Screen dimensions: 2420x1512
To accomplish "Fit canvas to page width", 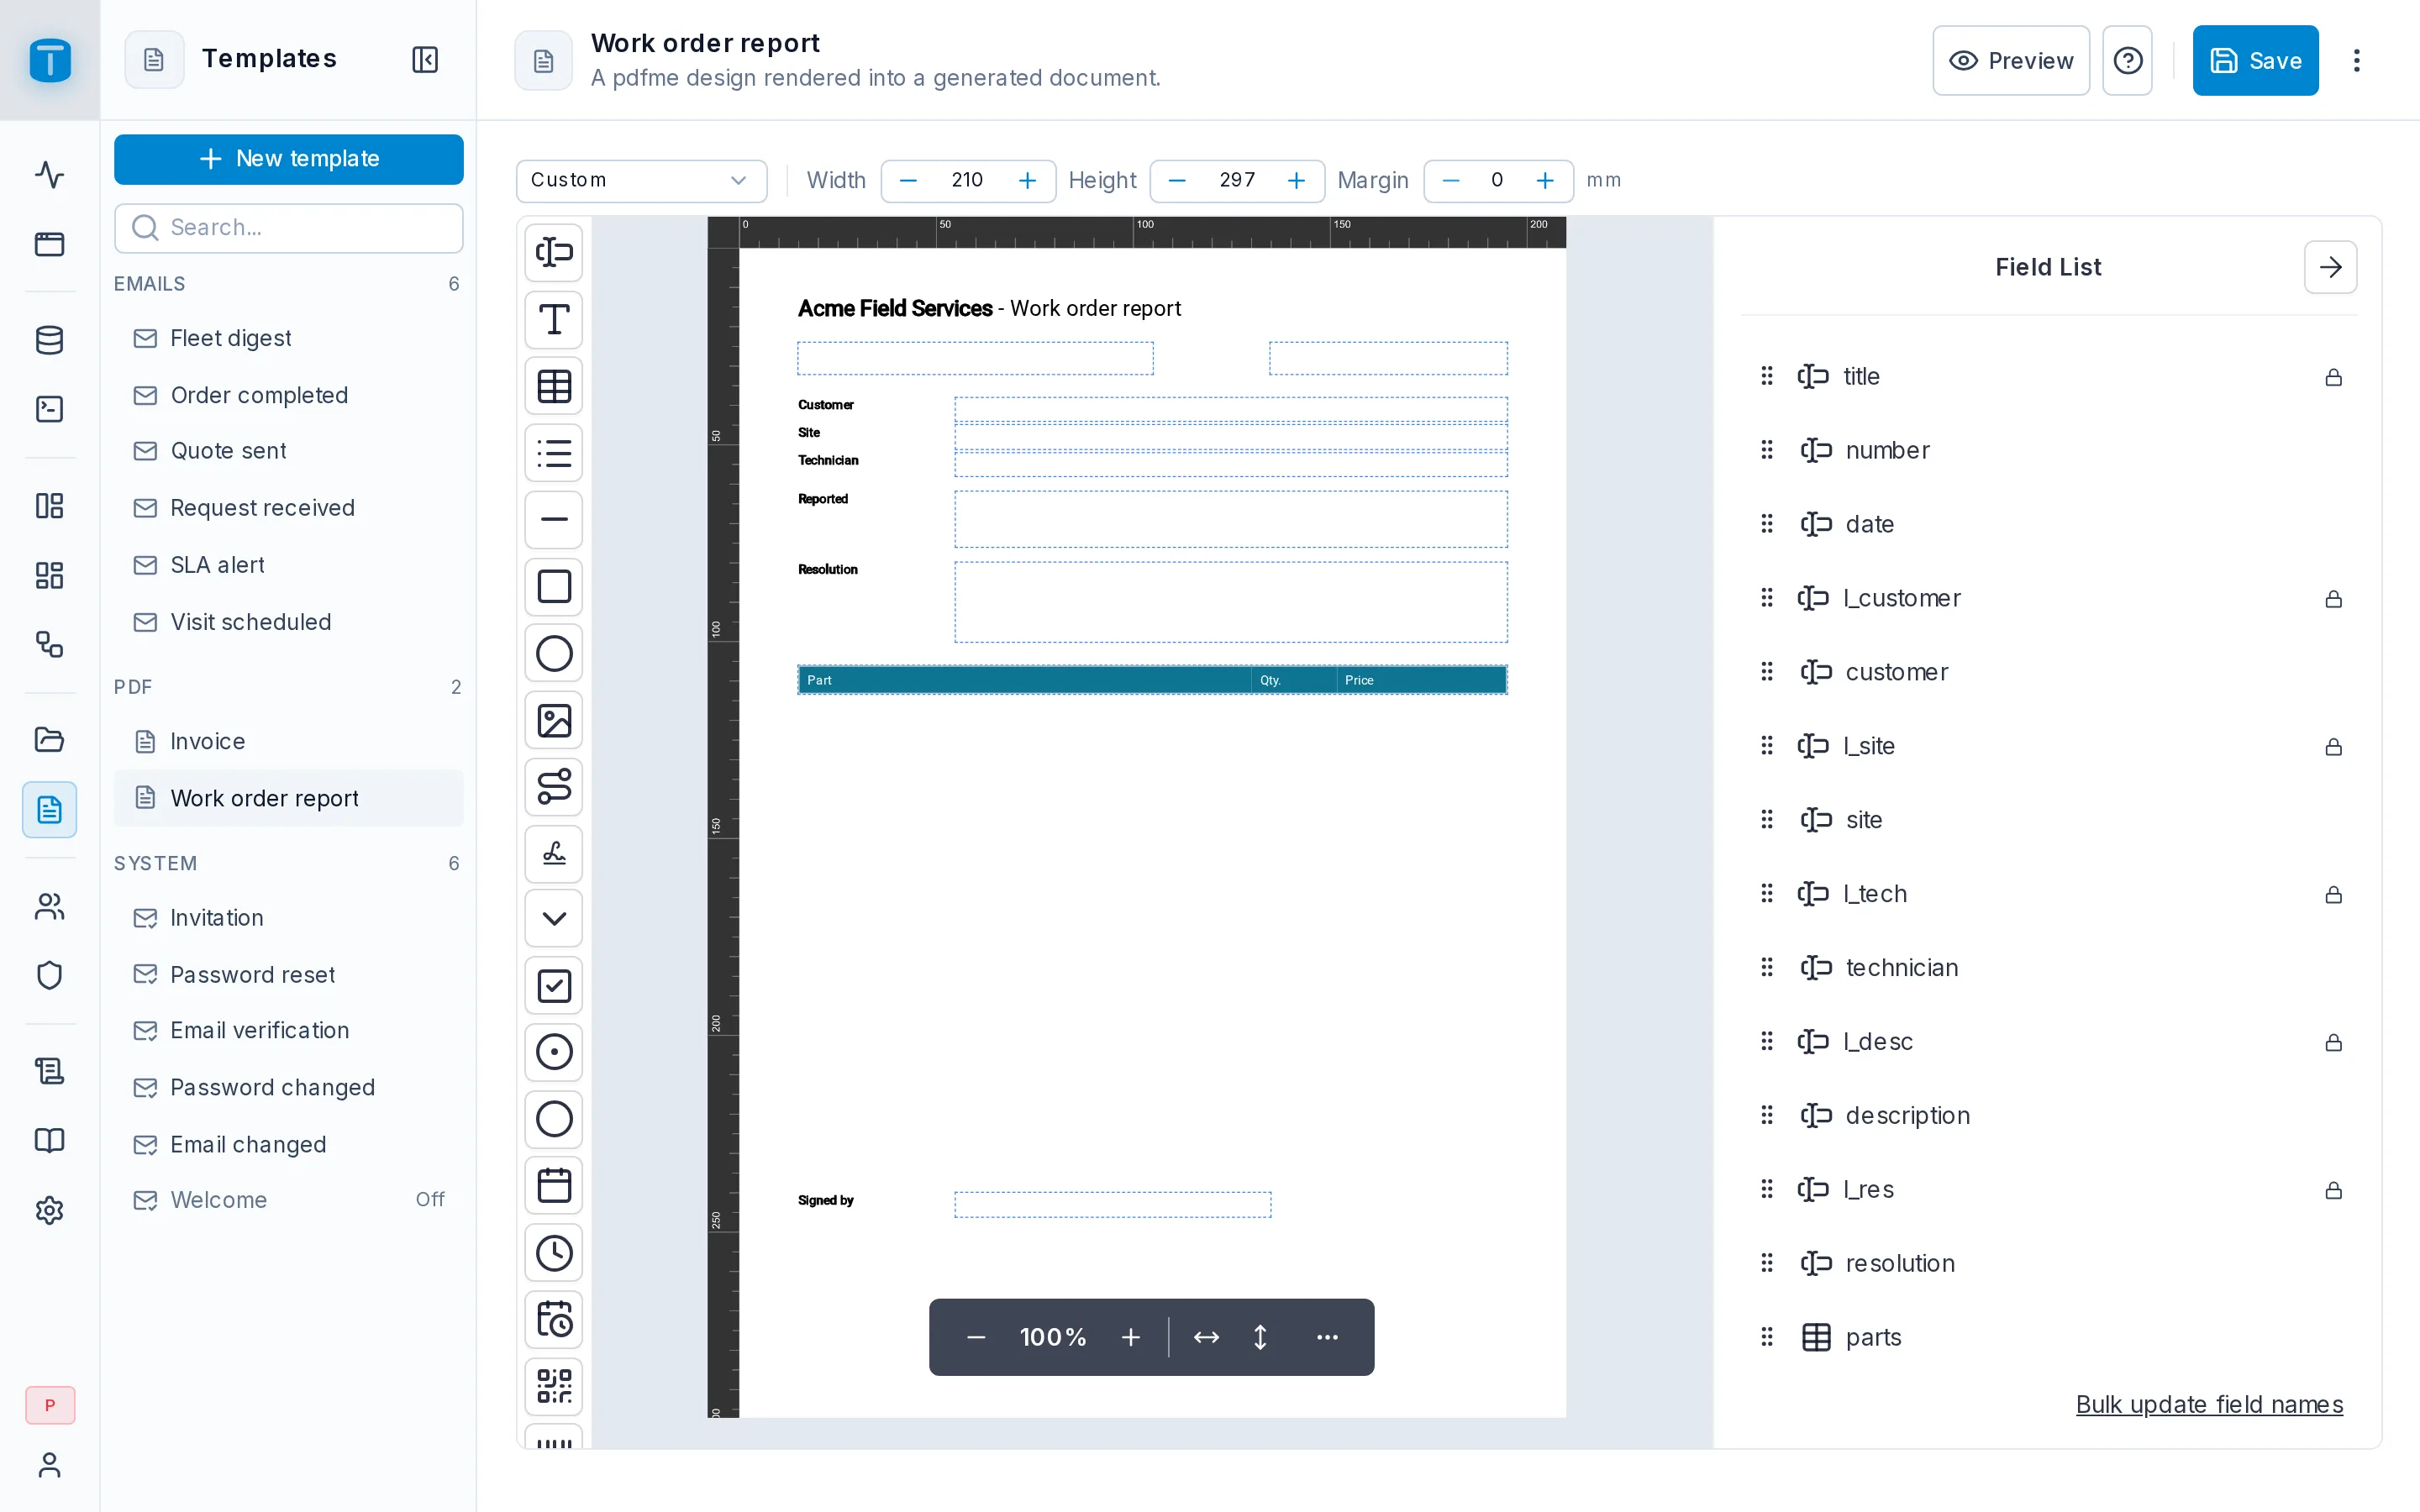I will coord(1206,1337).
